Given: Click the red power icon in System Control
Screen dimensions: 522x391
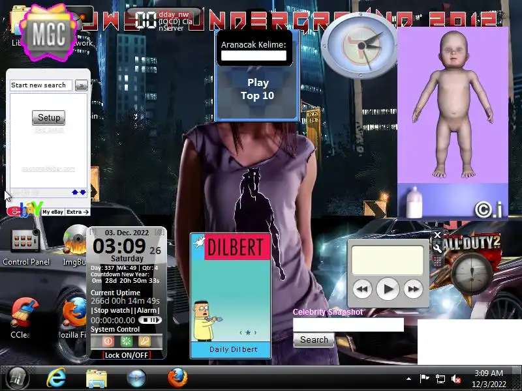Looking at the screenshot, I should point(108,341).
